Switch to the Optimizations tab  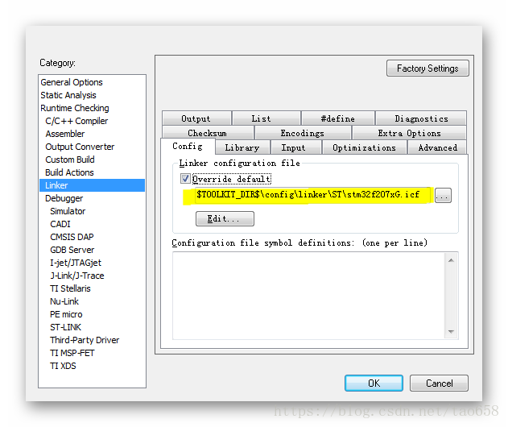364,147
